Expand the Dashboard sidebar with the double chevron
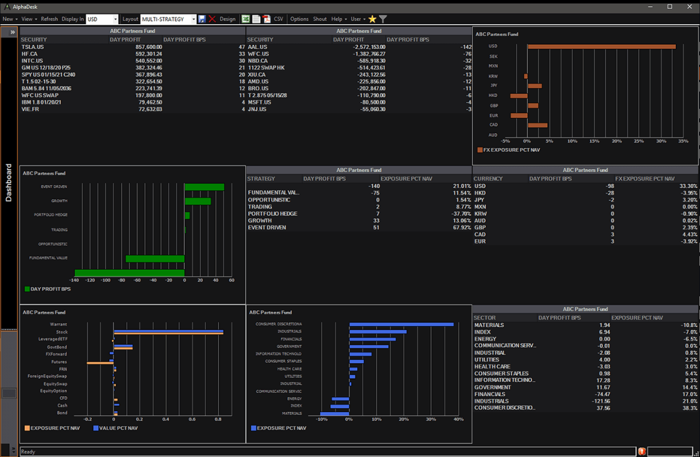This screenshot has height=457, width=700. tap(12, 33)
